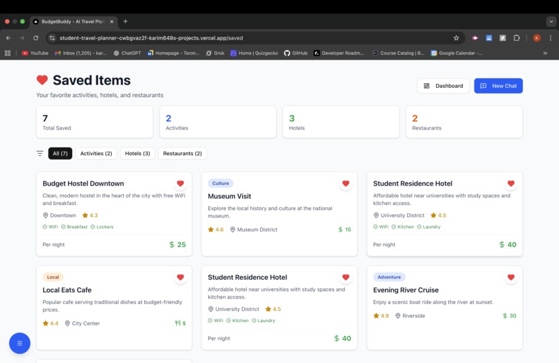Click the pink arrow extension icon

(x=475, y=38)
